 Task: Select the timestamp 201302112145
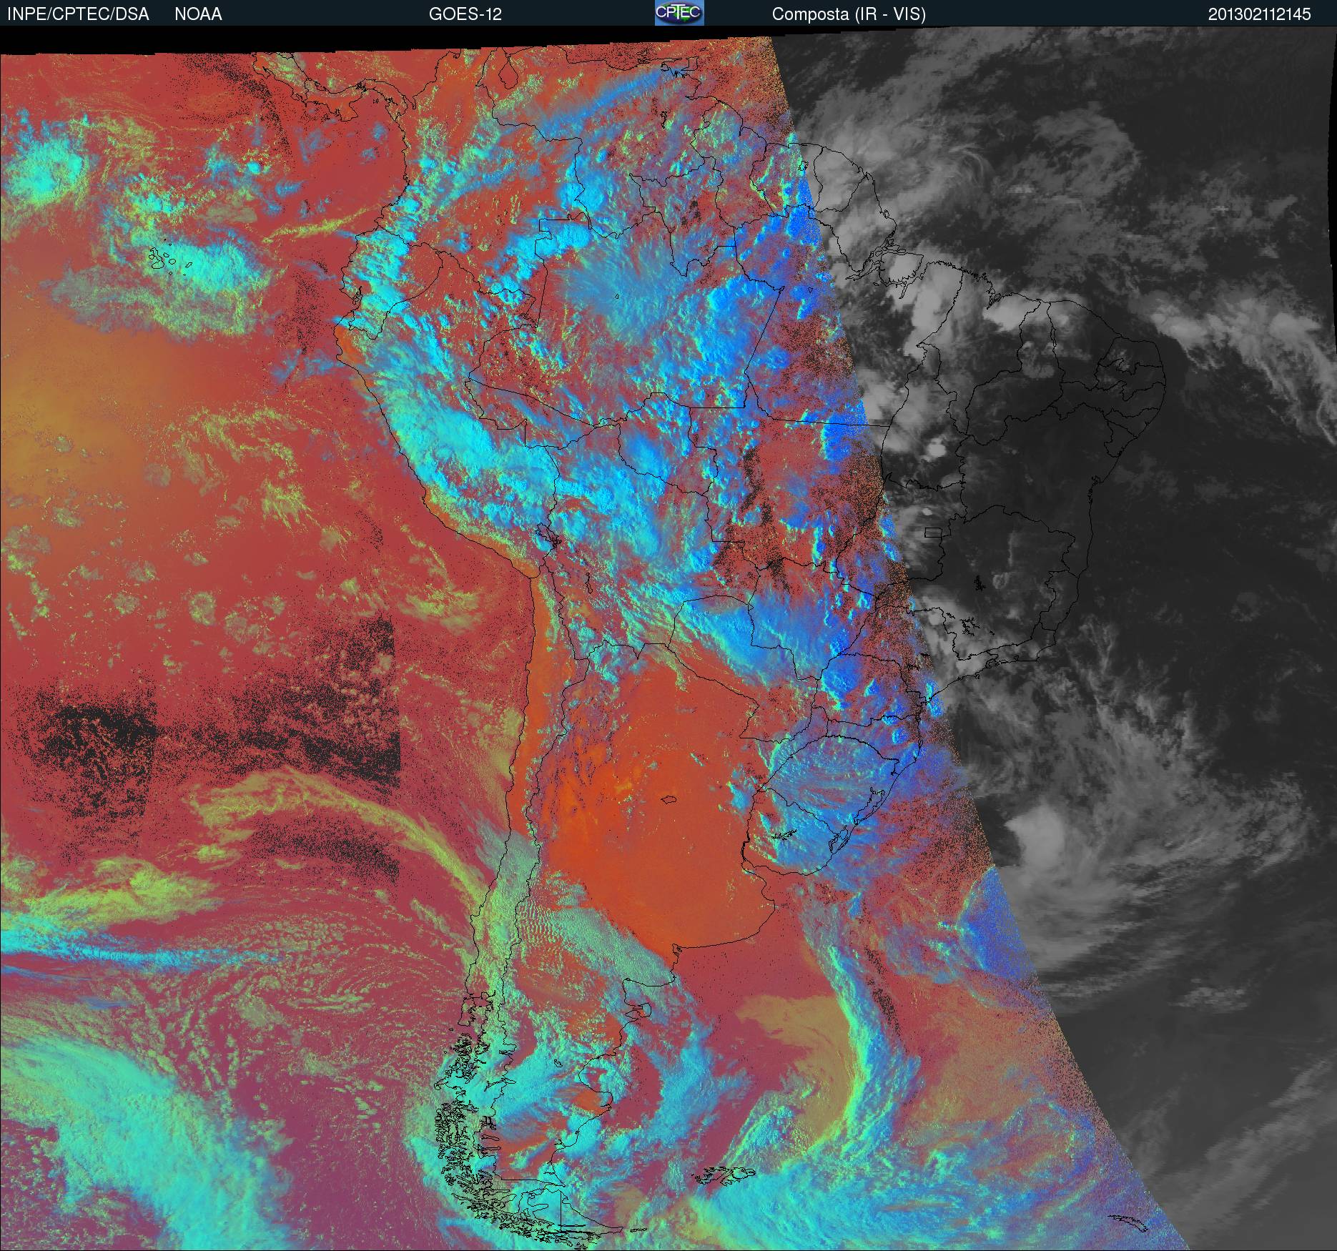point(1260,14)
